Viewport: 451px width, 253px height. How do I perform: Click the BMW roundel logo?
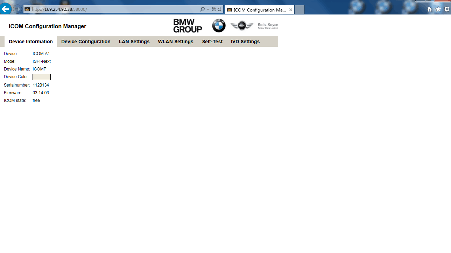(x=219, y=26)
